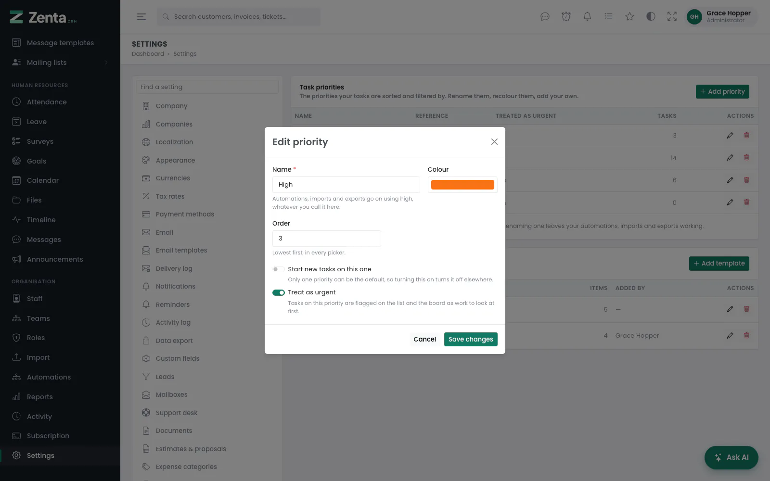
Task: Open Surveys in the sidebar
Action: [x=60, y=141]
